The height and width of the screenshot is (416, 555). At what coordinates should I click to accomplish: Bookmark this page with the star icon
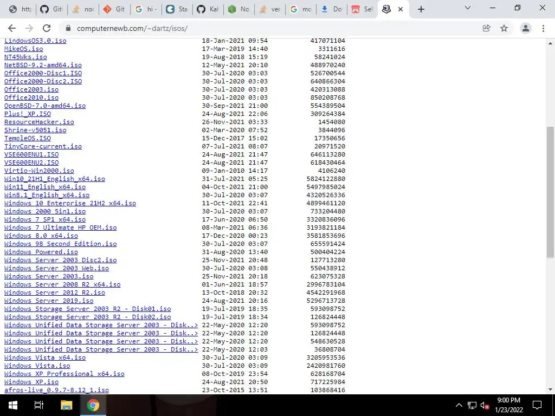(504, 28)
